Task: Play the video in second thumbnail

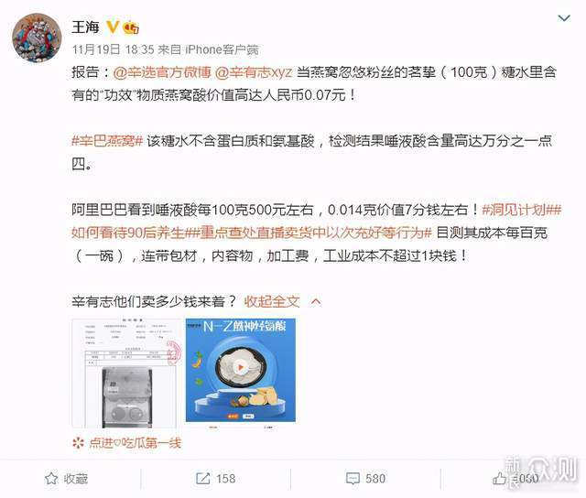Action: pos(241,370)
